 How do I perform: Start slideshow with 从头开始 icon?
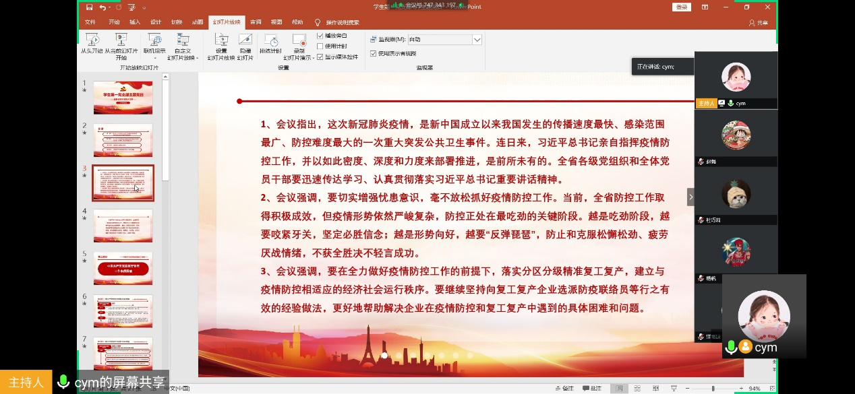[x=92, y=42]
